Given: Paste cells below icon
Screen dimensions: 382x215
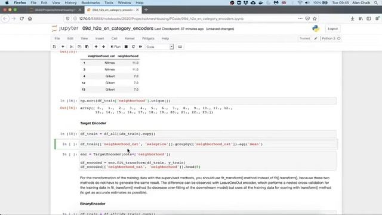Looking at the screenshot, I should (x=87, y=47).
